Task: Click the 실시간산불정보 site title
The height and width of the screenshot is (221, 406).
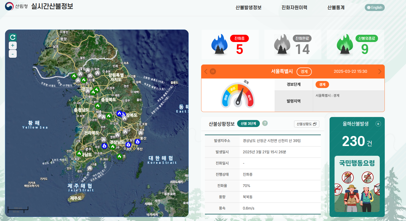Action: point(52,6)
